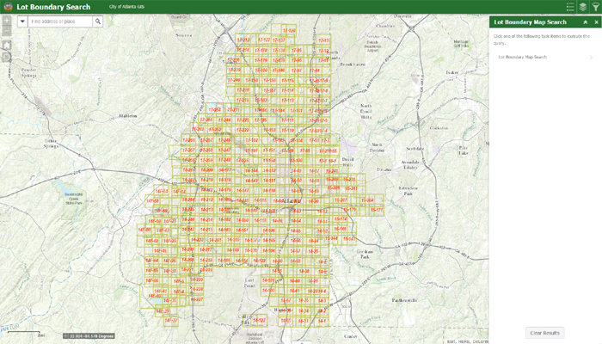The image size is (602, 344).
Task: Click the Esri, HERE, DeLorme attribution
Action: coord(468,341)
